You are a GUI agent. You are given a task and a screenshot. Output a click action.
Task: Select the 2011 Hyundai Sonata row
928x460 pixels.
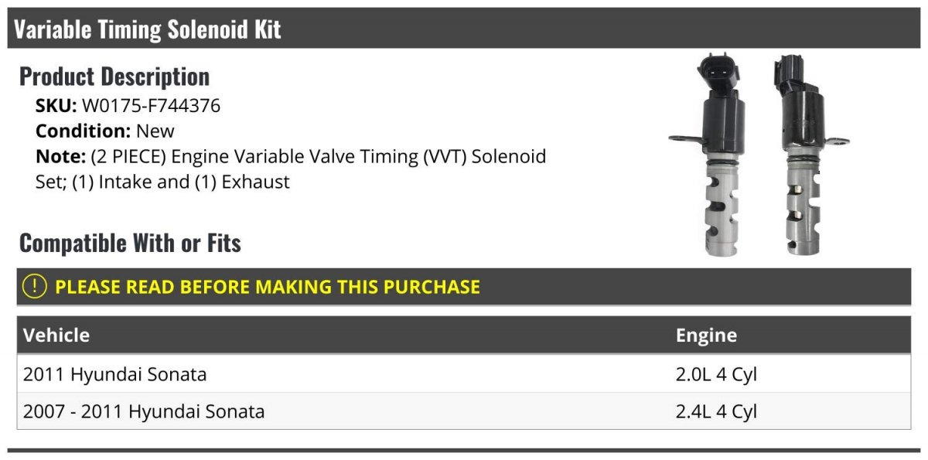464,374
